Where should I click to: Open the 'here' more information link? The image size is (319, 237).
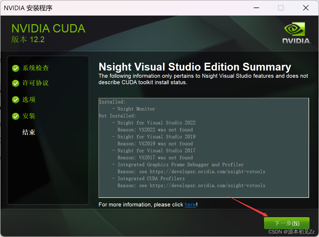click(x=190, y=205)
